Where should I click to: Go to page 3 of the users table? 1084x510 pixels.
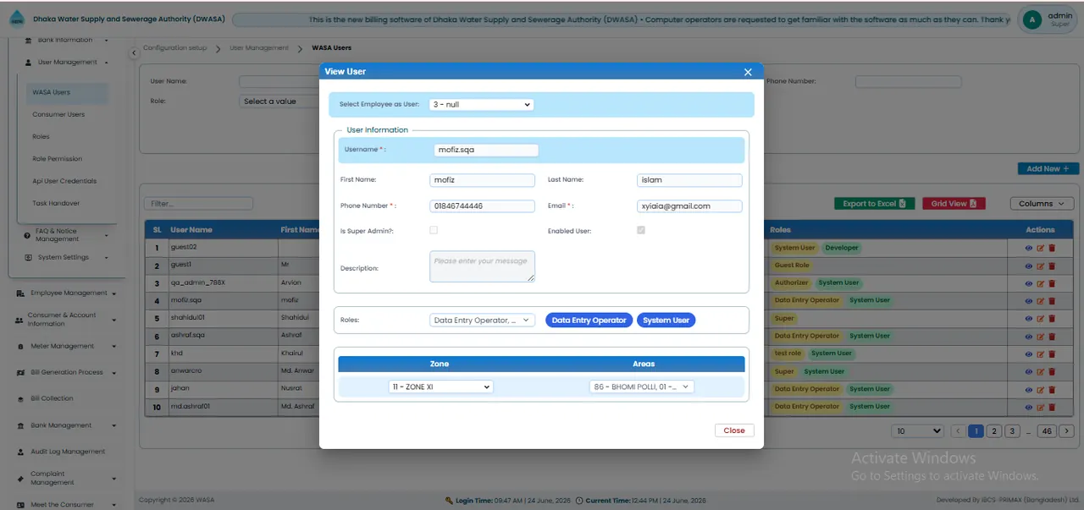(1012, 431)
